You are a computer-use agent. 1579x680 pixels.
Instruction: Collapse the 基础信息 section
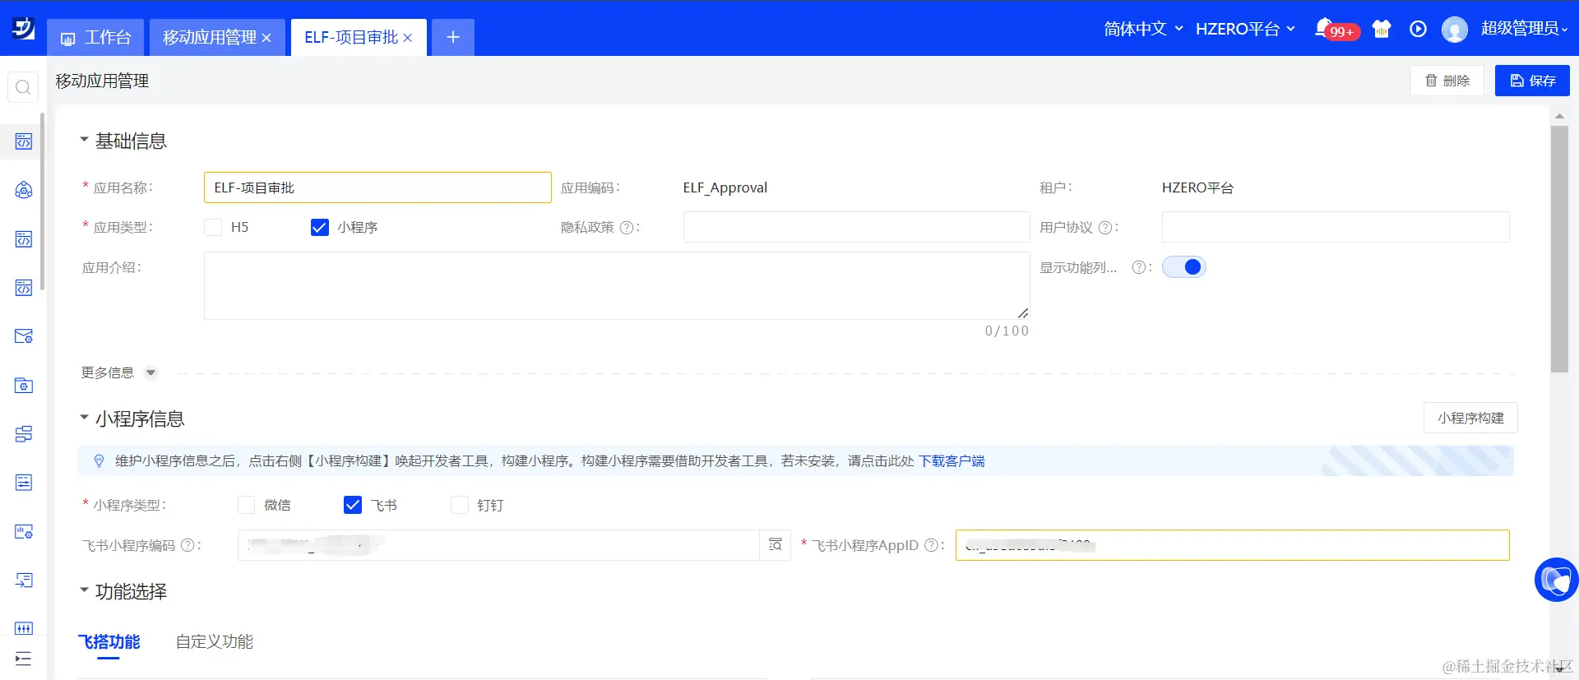(x=84, y=140)
